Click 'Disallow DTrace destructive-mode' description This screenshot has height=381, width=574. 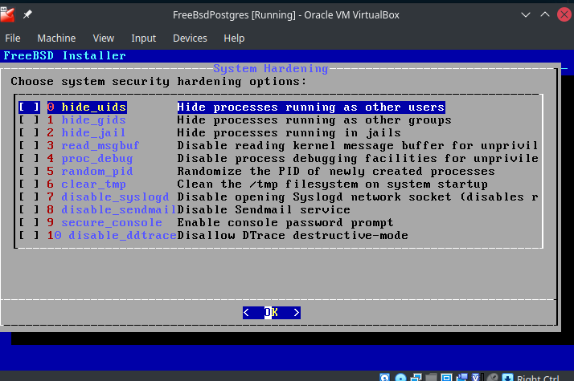click(293, 235)
